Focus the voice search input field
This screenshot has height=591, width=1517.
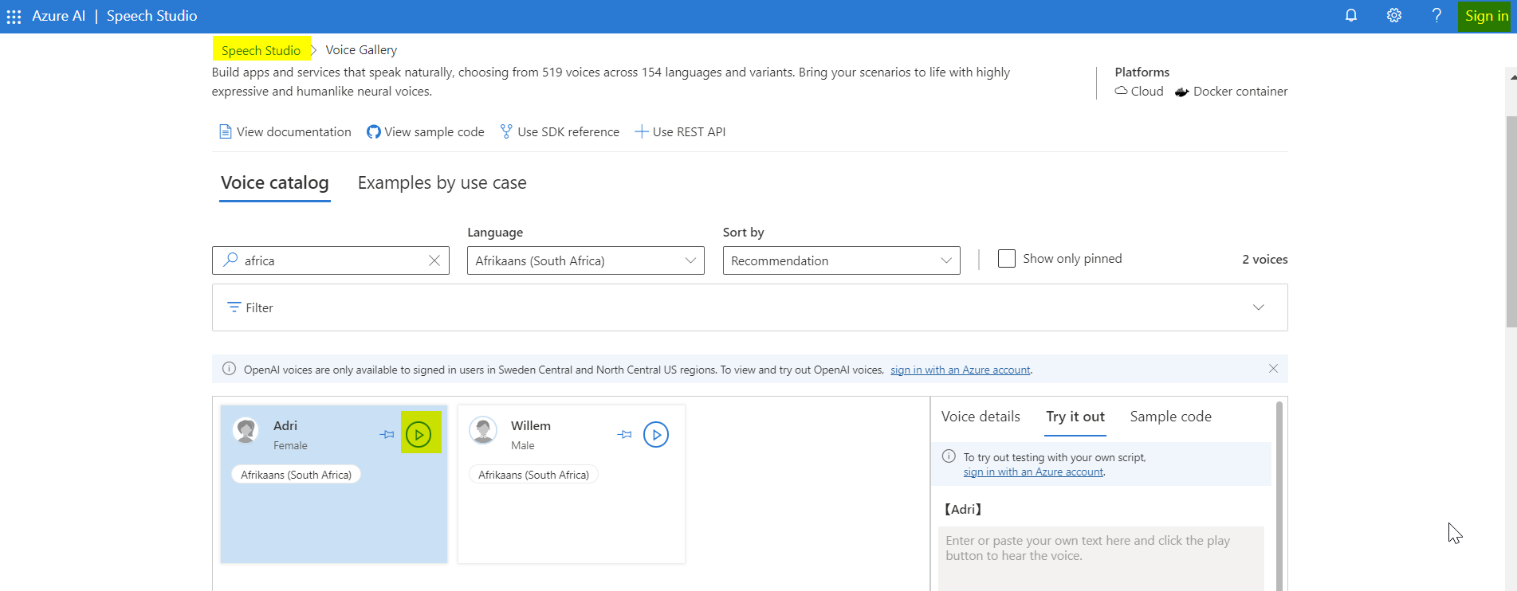pyautogui.click(x=331, y=260)
